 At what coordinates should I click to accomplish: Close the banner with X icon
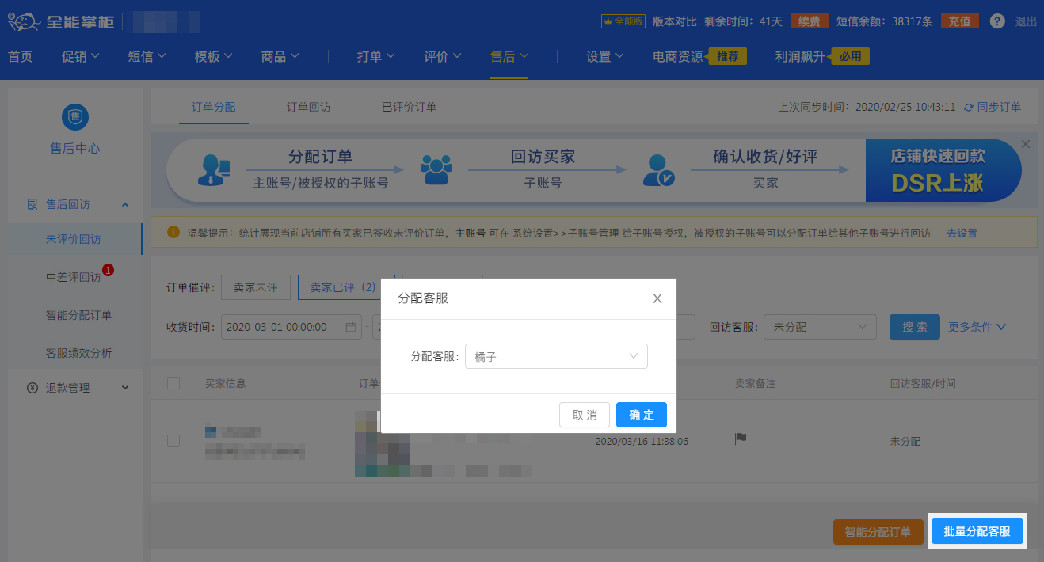coord(1026,144)
